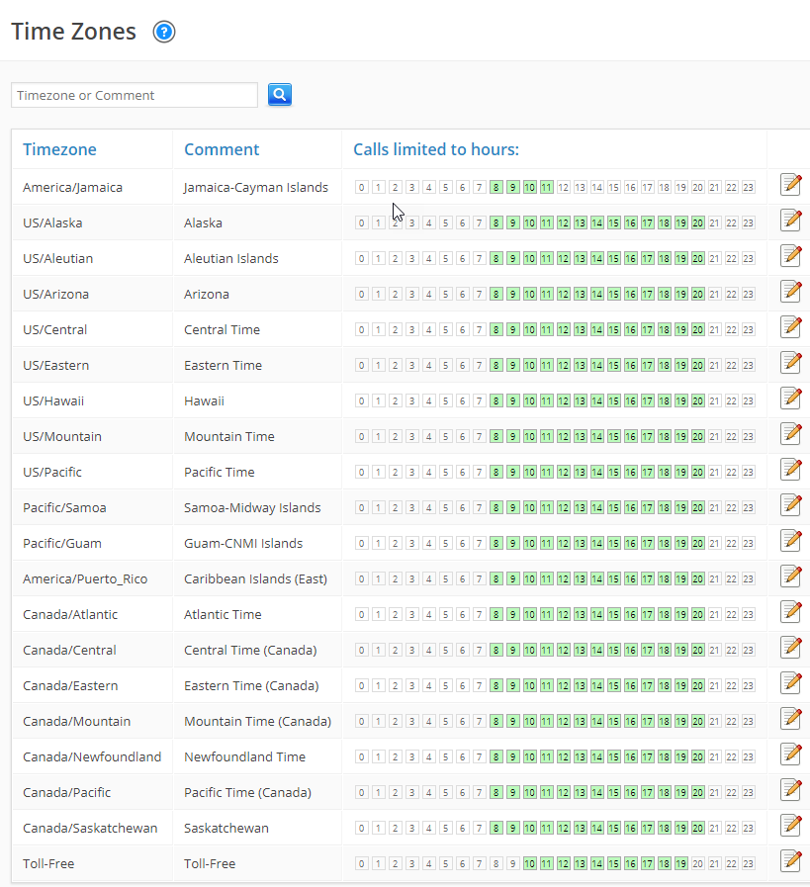Select the Canada/Mountain timezone cell

click(x=76, y=722)
